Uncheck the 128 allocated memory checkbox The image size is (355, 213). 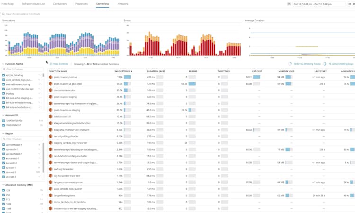click(x=4, y=190)
